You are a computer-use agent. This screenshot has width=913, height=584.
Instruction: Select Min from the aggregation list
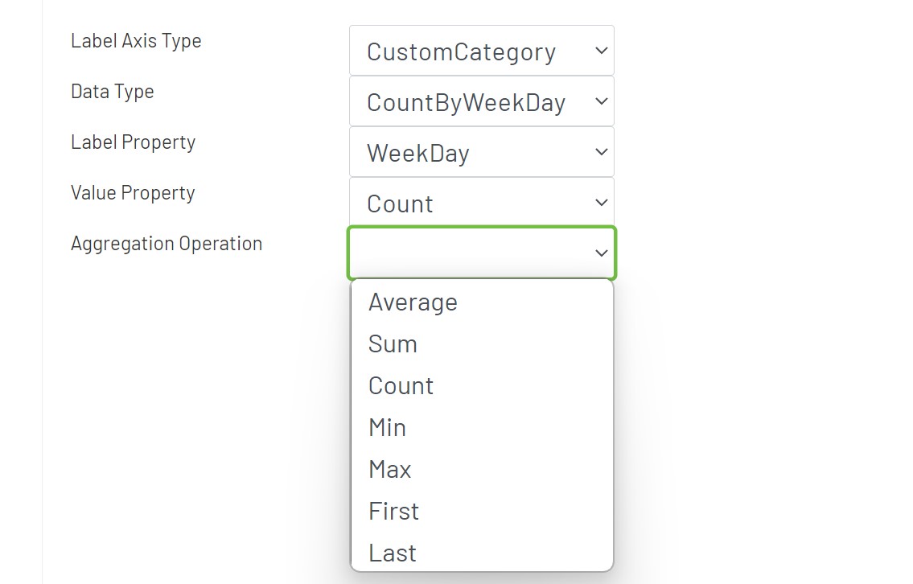coord(387,427)
